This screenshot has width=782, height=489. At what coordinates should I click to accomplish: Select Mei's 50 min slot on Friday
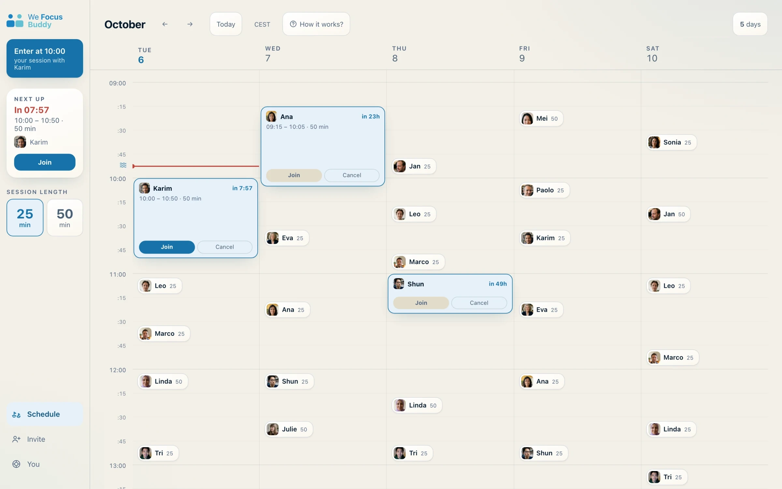coord(541,118)
